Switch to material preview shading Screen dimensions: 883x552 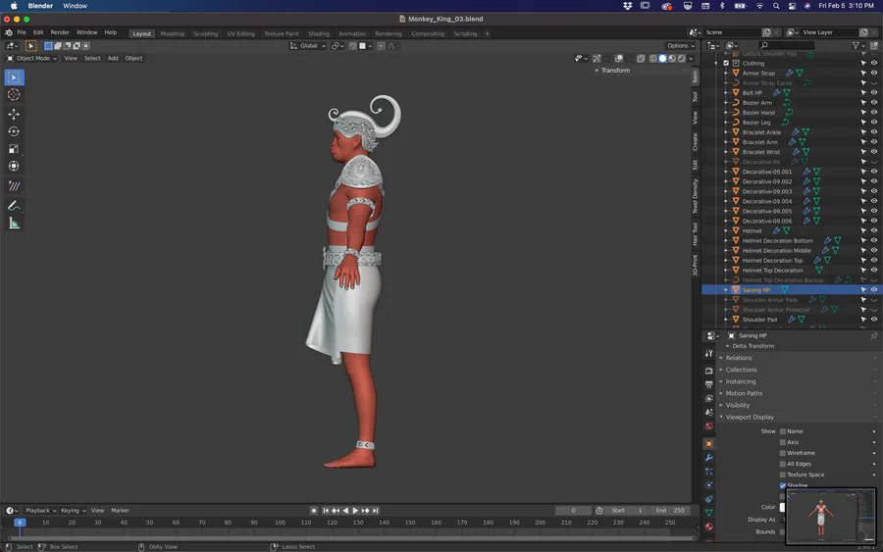pyautogui.click(x=672, y=59)
